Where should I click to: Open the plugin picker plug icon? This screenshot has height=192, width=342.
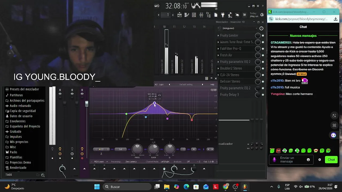coord(223,15)
